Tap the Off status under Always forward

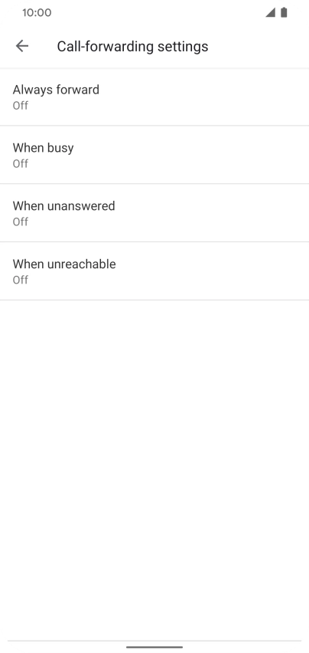click(21, 106)
